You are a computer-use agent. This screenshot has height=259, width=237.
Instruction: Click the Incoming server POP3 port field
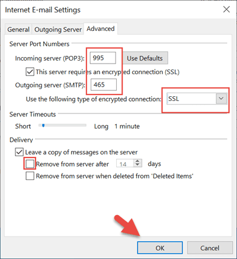[x=103, y=58]
